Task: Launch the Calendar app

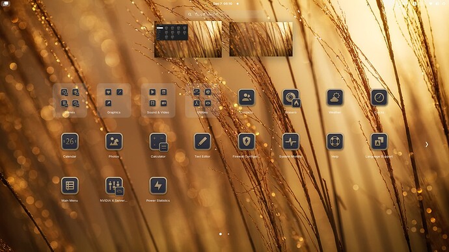Action: [70, 142]
